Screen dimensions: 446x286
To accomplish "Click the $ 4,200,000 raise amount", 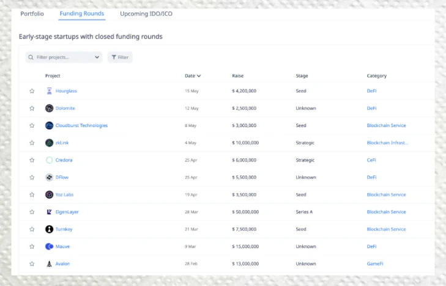I will coord(244,91).
